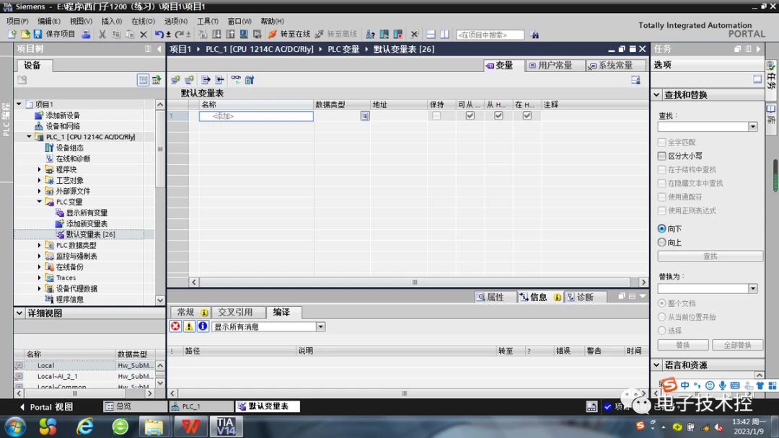Open the file explorer folder on the taskbar
This screenshot has width=779, height=438.
tap(154, 426)
